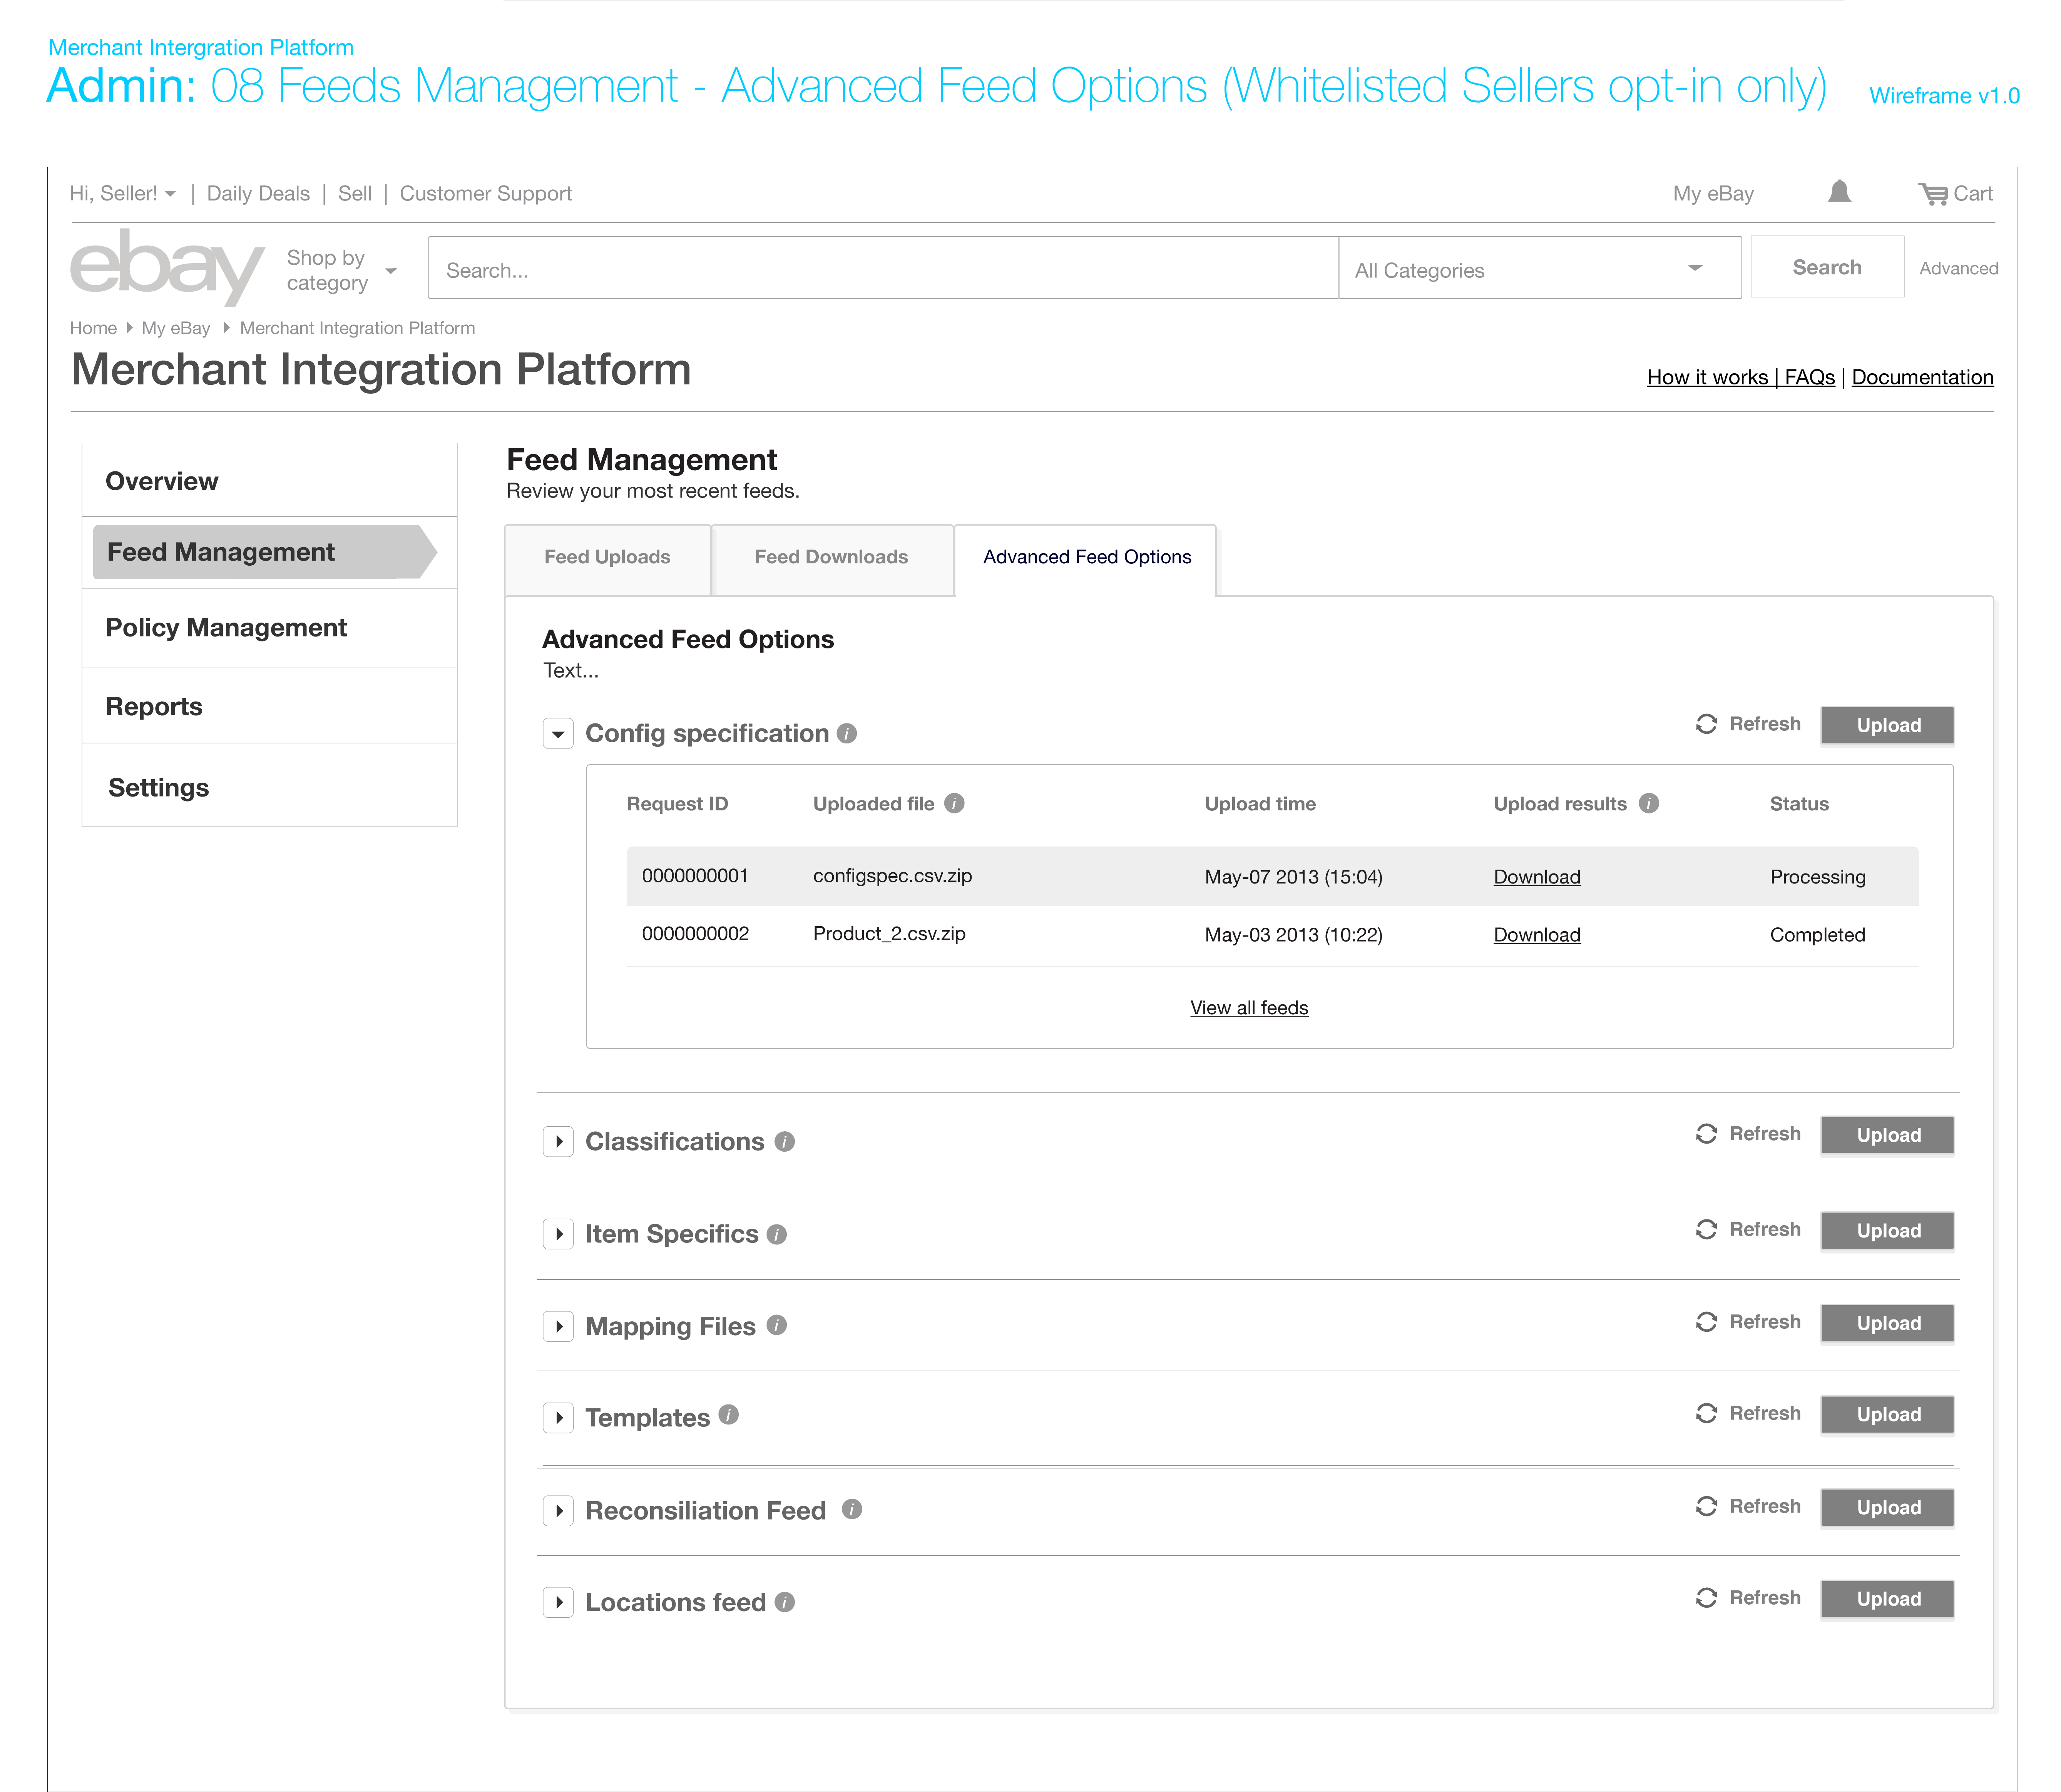Refresh the Templates section
The width and height of the screenshot is (2061, 1792).
[1748, 1413]
